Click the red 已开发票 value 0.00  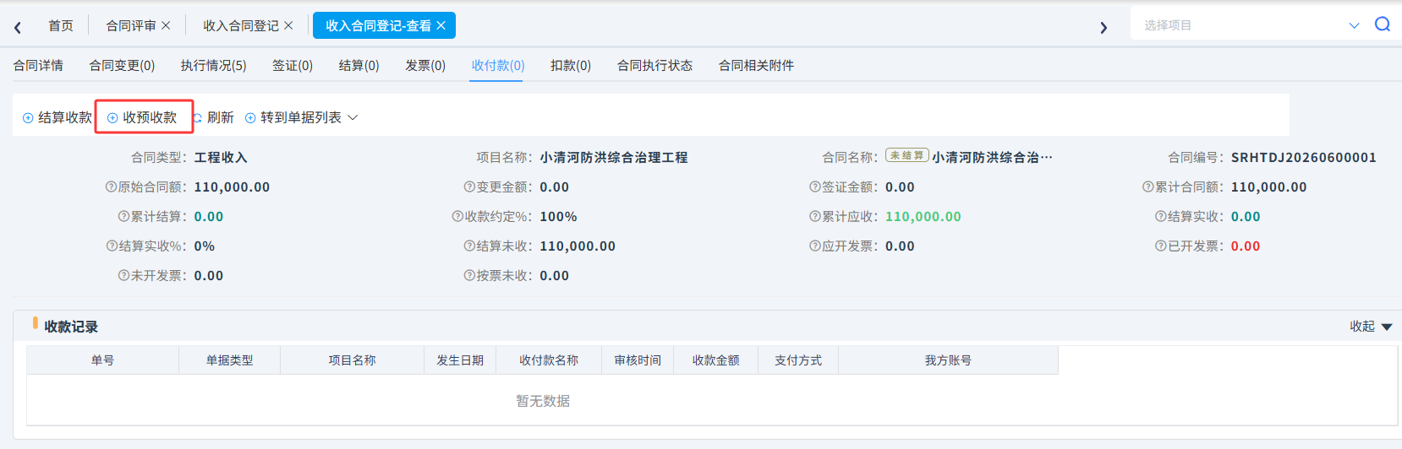click(1246, 246)
